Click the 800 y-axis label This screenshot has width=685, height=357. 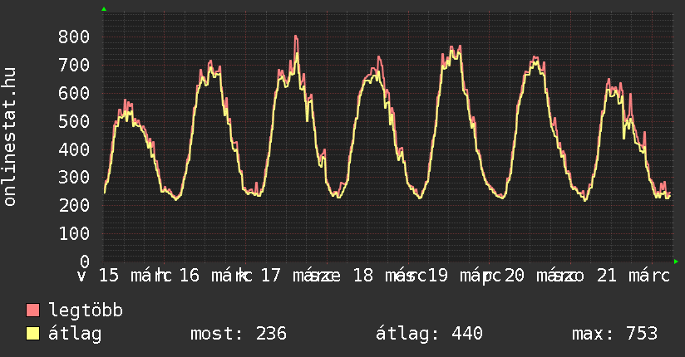74,37
